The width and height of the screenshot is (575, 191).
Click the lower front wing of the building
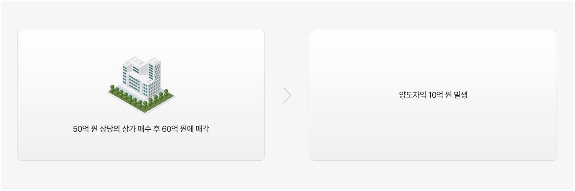pos(135,83)
